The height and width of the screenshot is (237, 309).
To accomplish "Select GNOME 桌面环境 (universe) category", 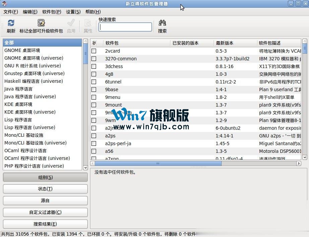I will click(43, 58).
